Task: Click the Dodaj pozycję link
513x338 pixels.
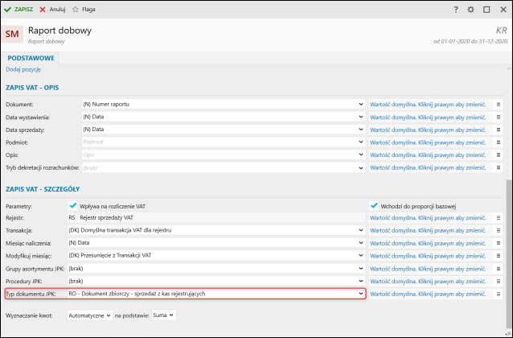Action: 23,70
